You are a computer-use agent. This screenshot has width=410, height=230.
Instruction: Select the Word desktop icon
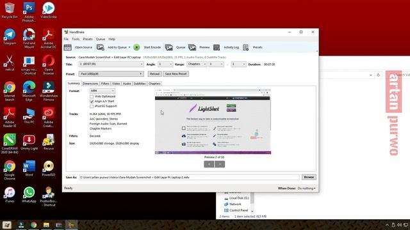click(29, 169)
